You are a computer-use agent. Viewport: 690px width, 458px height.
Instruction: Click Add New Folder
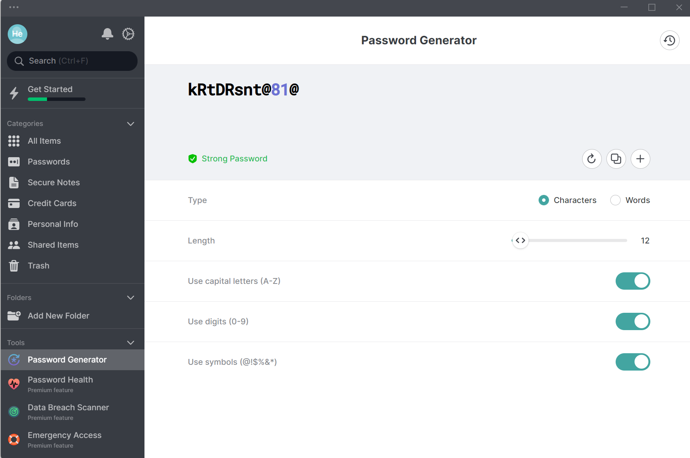(x=72, y=316)
